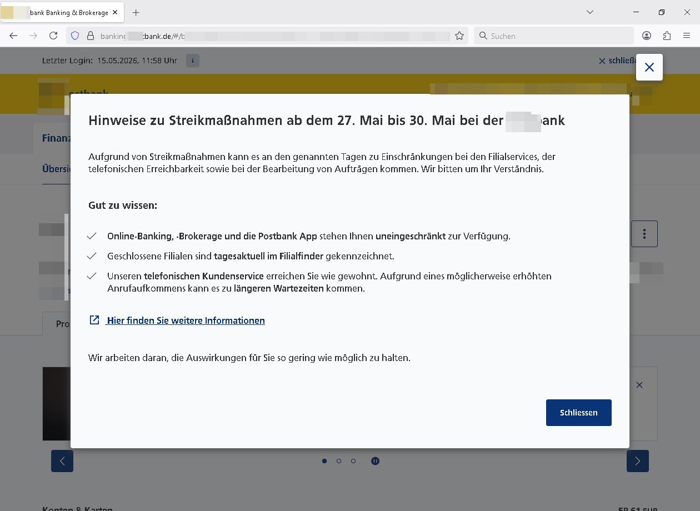Go to next carousel slide arrow
Image resolution: width=700 pixels, height=511 pixels.
(638, 461)
